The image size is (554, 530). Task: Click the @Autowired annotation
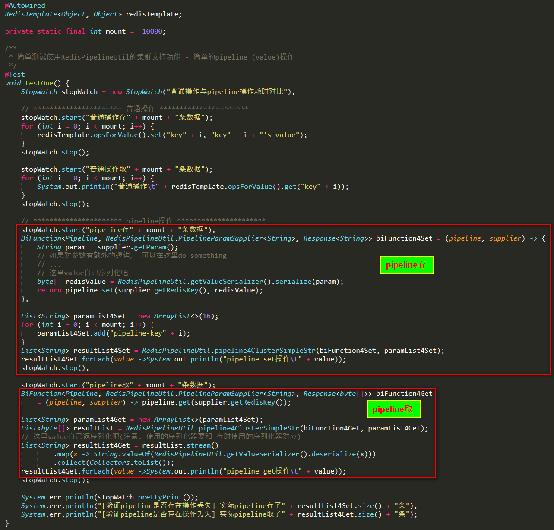pos(25,6)
